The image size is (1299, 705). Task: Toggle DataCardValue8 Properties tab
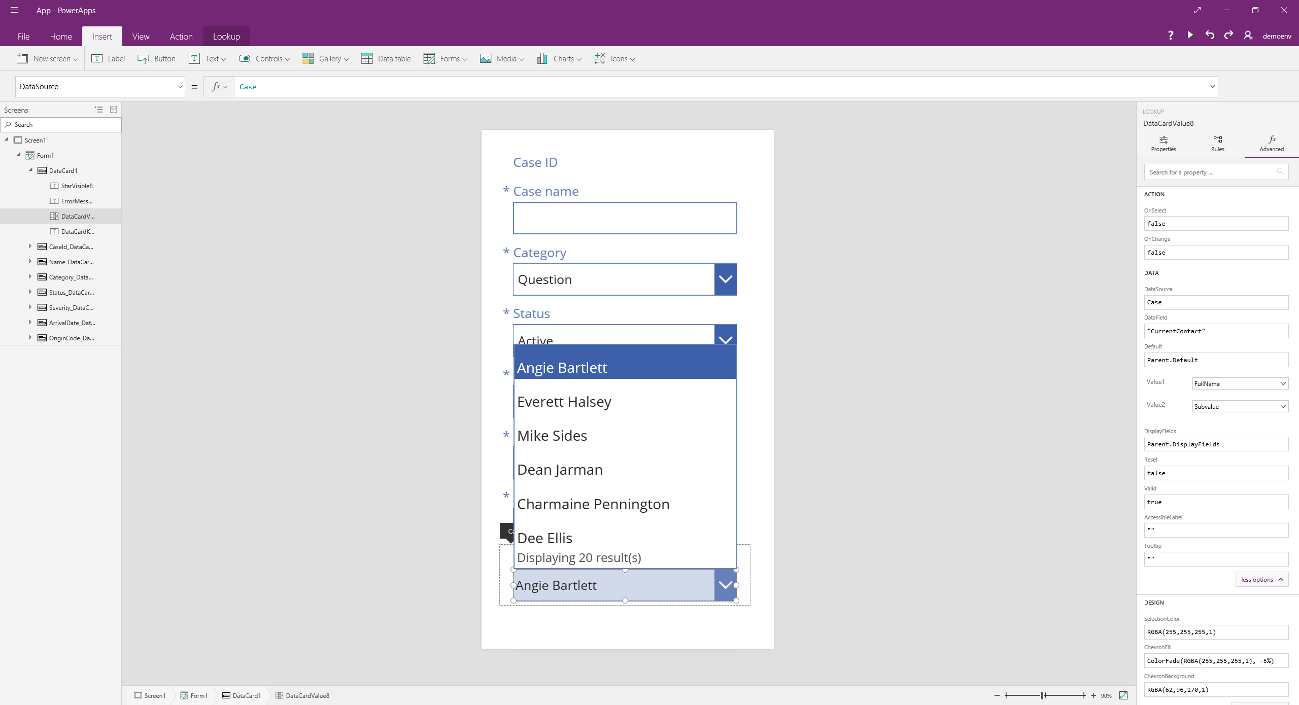tap(1164, 143)
